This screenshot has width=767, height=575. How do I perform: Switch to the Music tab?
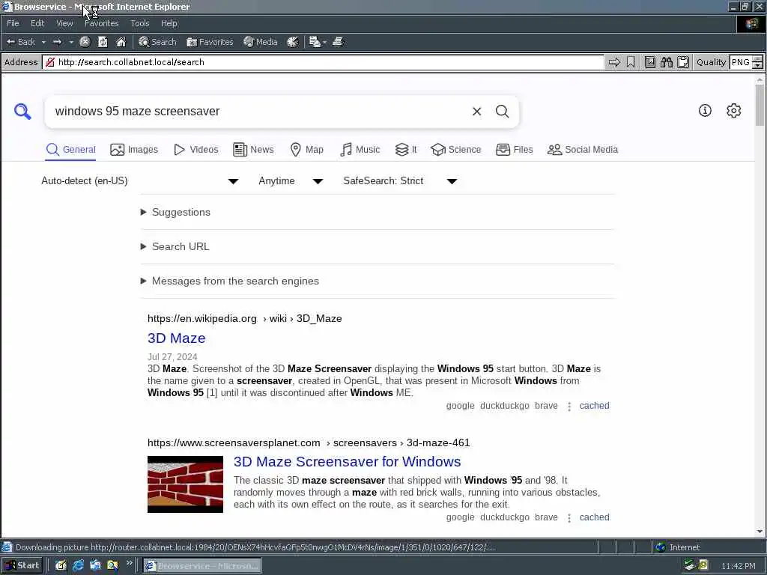[x=360, y=150]
